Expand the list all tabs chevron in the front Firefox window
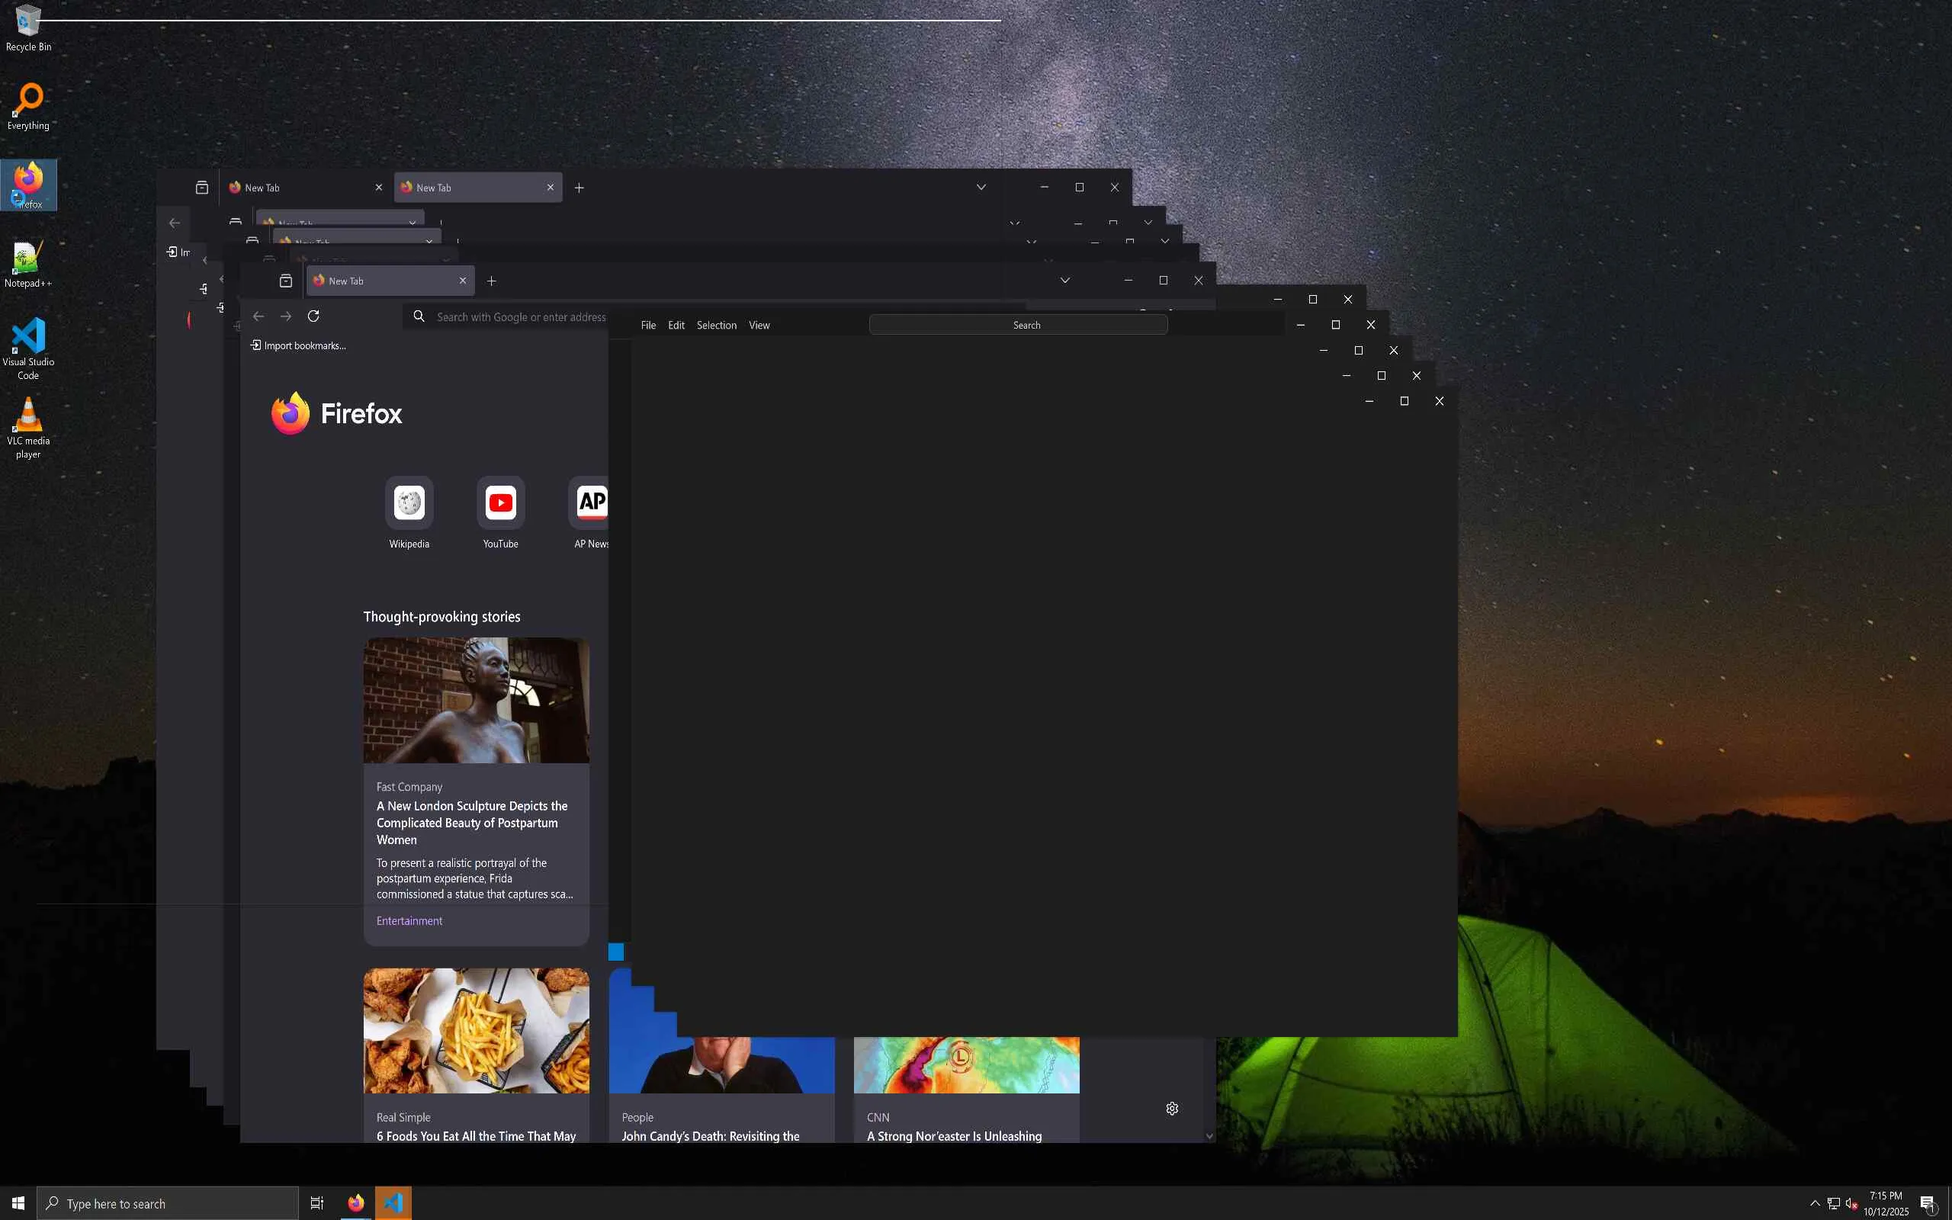1952x1220 pixels. pos(1064,281)
